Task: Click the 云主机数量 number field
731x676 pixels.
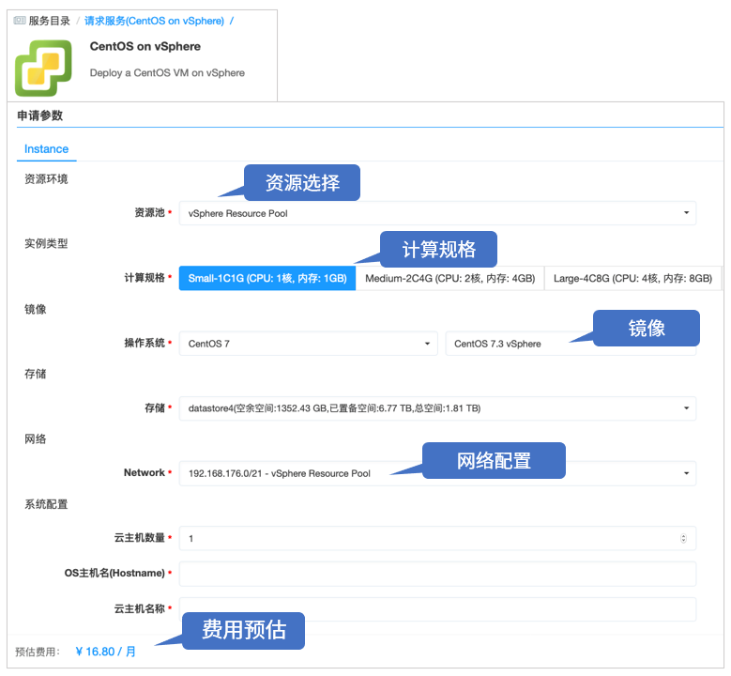Action: [427, 539]
